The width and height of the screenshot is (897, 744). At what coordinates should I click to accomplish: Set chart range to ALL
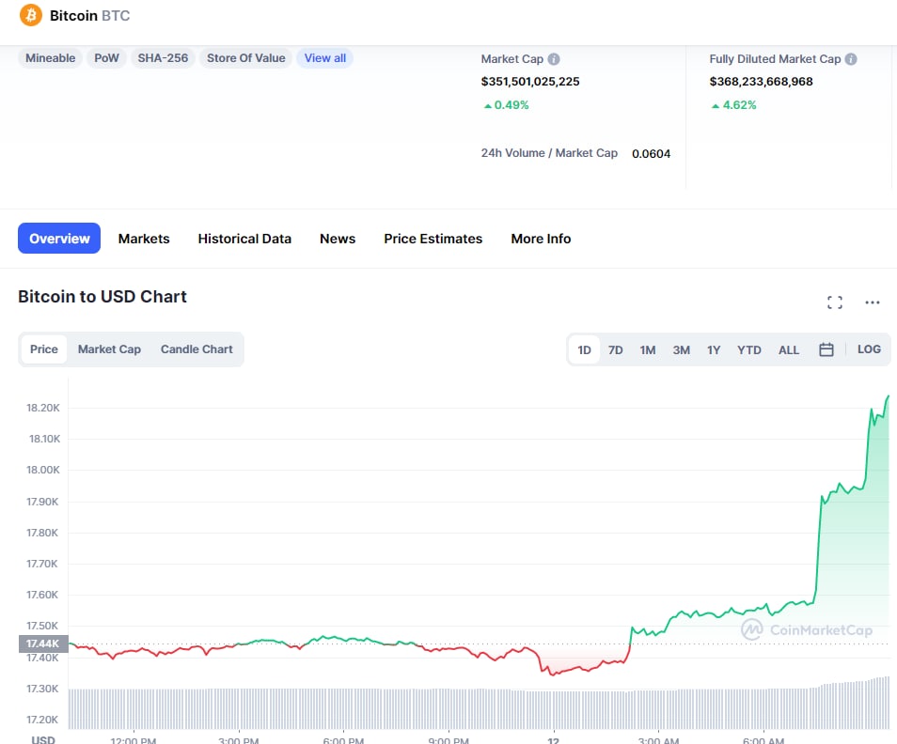788,349
